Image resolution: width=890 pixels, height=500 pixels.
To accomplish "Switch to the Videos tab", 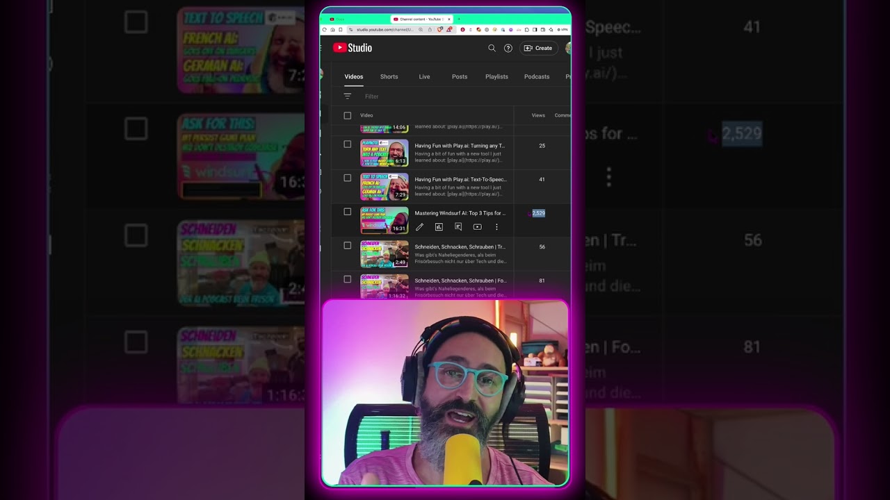I will click(354, 77).
